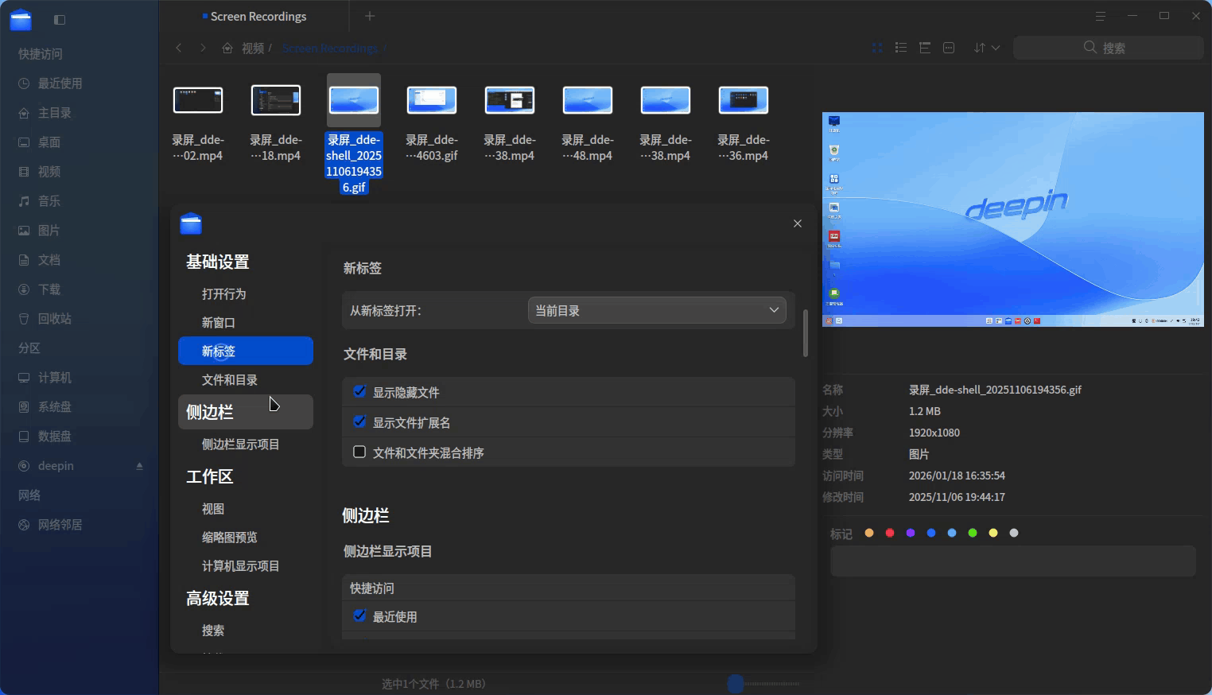
Task: Open the files and directories settings page
Action: coord(230,379)
